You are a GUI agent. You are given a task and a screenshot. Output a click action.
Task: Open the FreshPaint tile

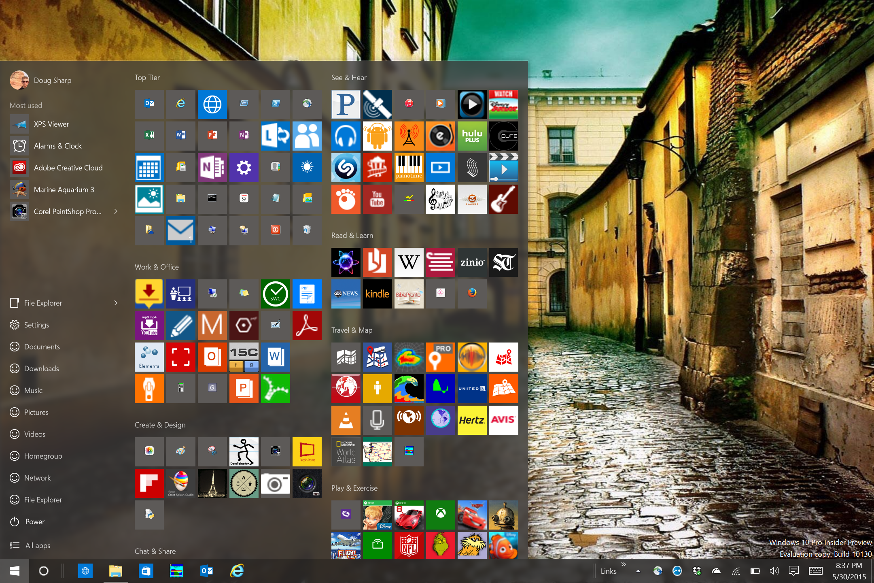(x=307, y=451)
